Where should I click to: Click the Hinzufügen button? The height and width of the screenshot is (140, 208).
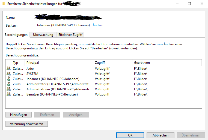(19, 115)
